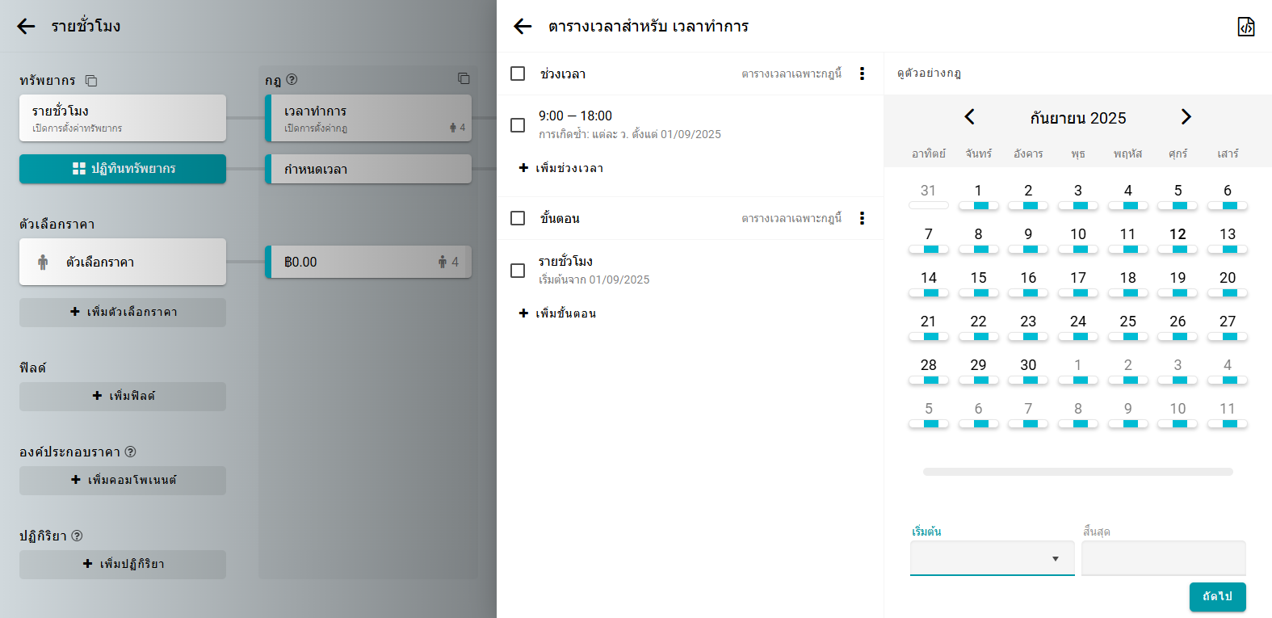Click the help icon next to กฎ
1272x618 pixels.
(292, 80)
